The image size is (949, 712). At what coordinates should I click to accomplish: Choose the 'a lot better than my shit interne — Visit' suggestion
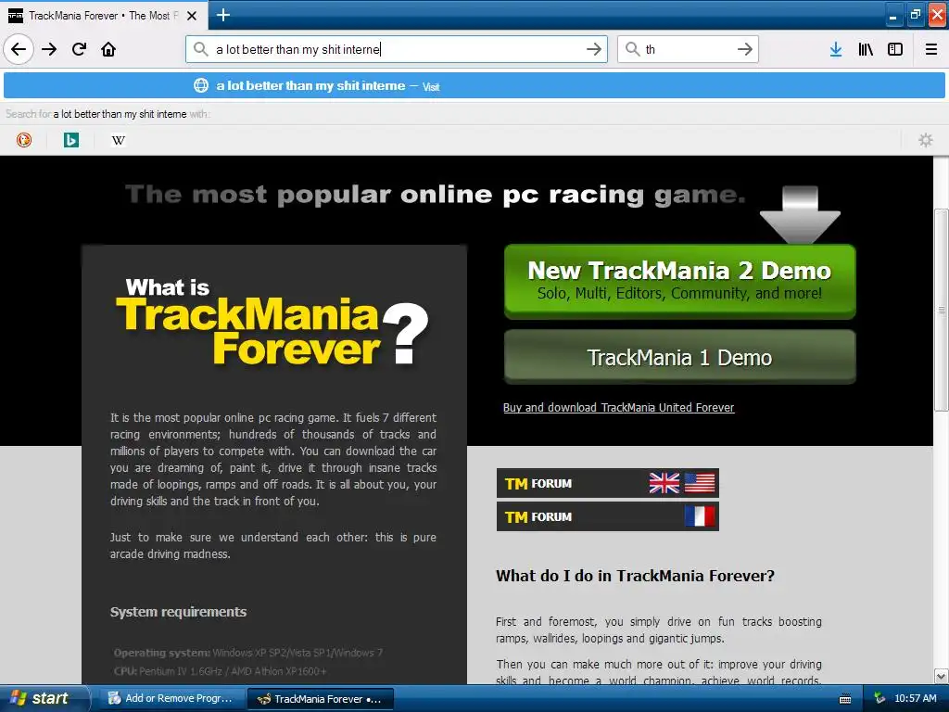(x=474, y=85)
